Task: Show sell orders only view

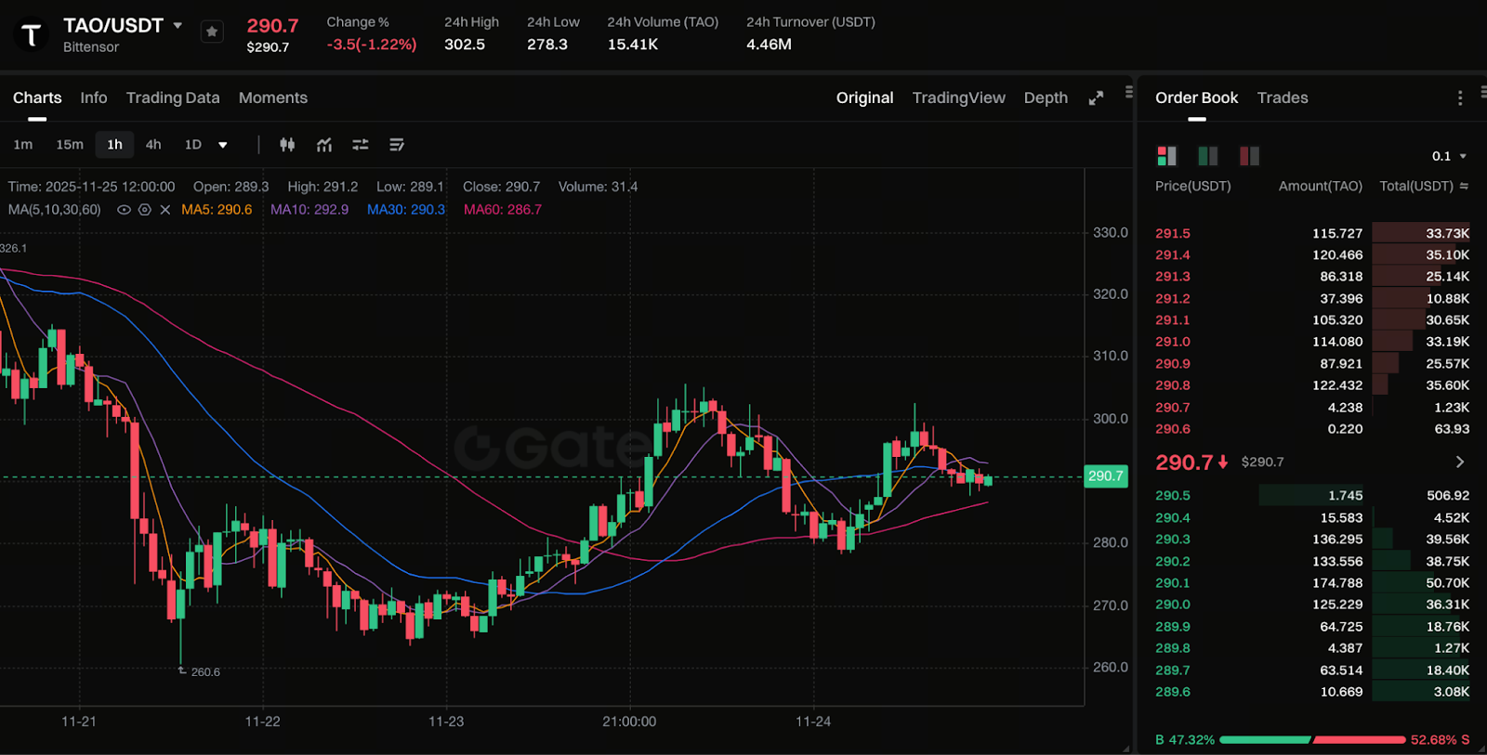Action: coord(1249,156)
